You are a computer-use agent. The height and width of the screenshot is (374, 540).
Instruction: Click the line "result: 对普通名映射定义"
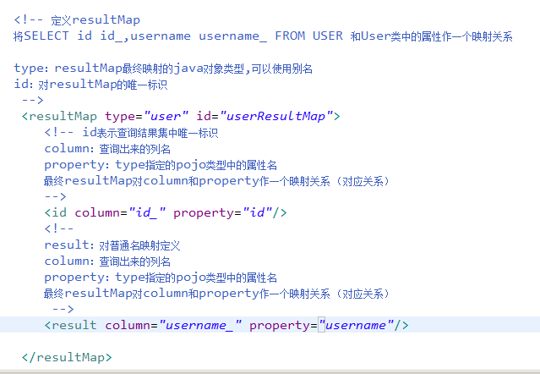pos(112,245)
